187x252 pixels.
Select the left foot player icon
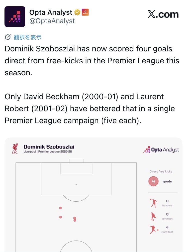tap(153, 216)
